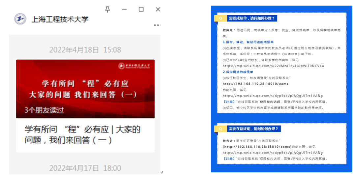The width and height of the screenshot is (353, 175).
Task: Close the official account window
Action: click(x=158, y=9)
